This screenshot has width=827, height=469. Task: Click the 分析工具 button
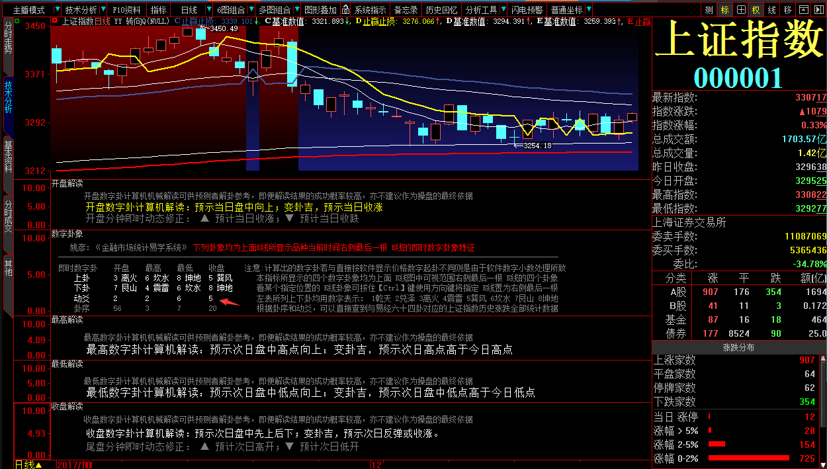point(481,10)
